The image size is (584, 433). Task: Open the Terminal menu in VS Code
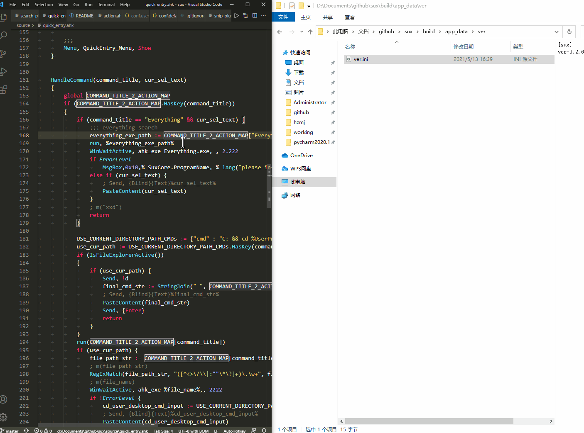[106, 5]
